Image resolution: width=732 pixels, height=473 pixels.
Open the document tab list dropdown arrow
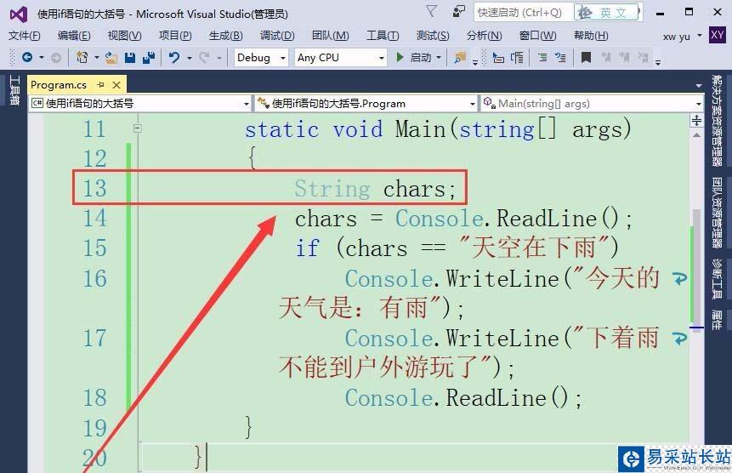(698, 85)
